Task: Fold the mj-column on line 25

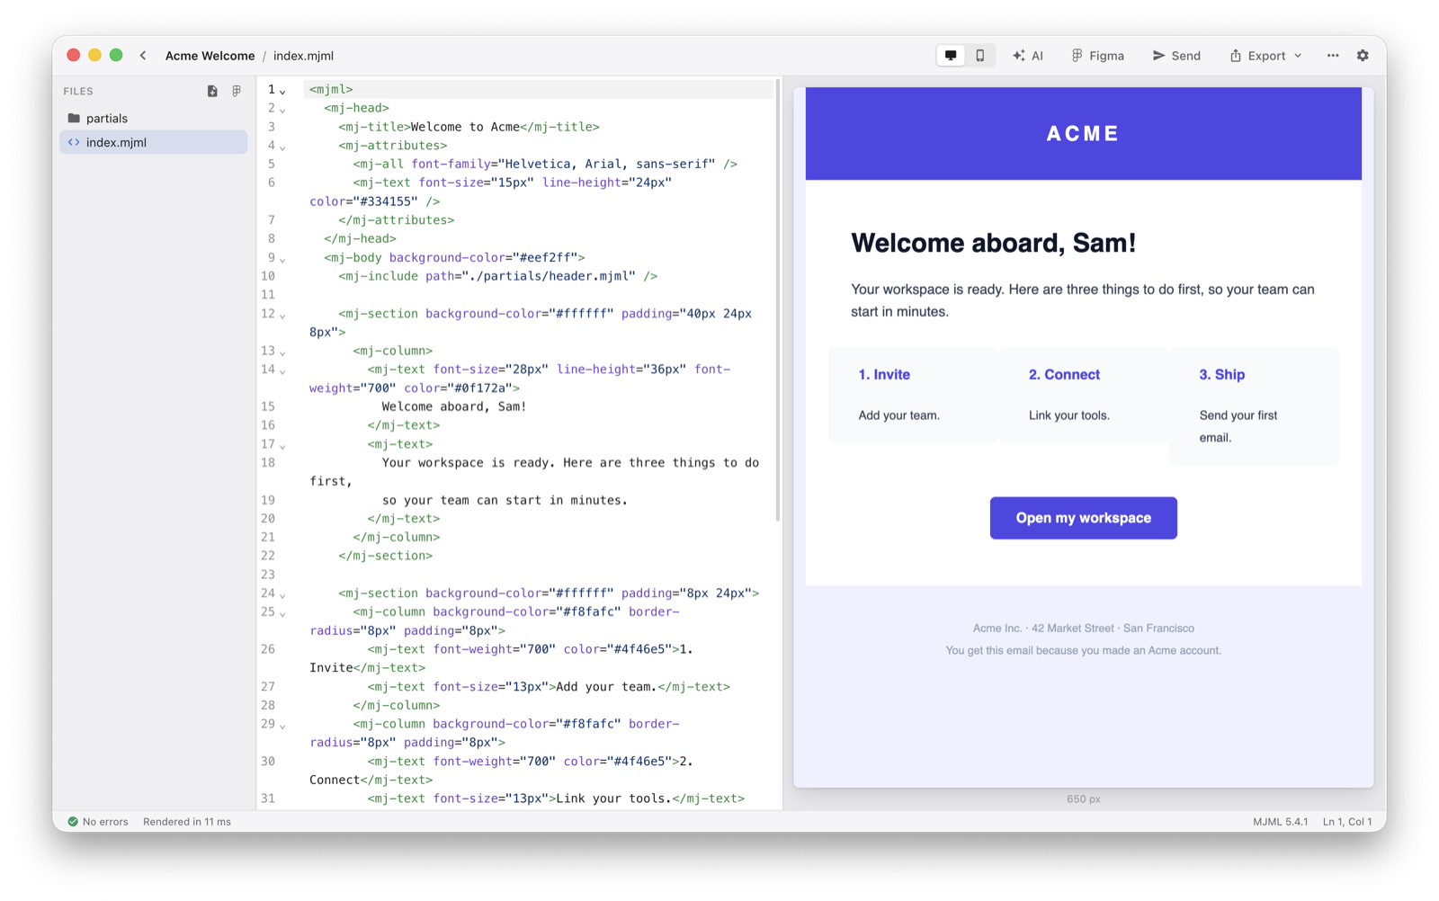Action: tap(282, 613)
